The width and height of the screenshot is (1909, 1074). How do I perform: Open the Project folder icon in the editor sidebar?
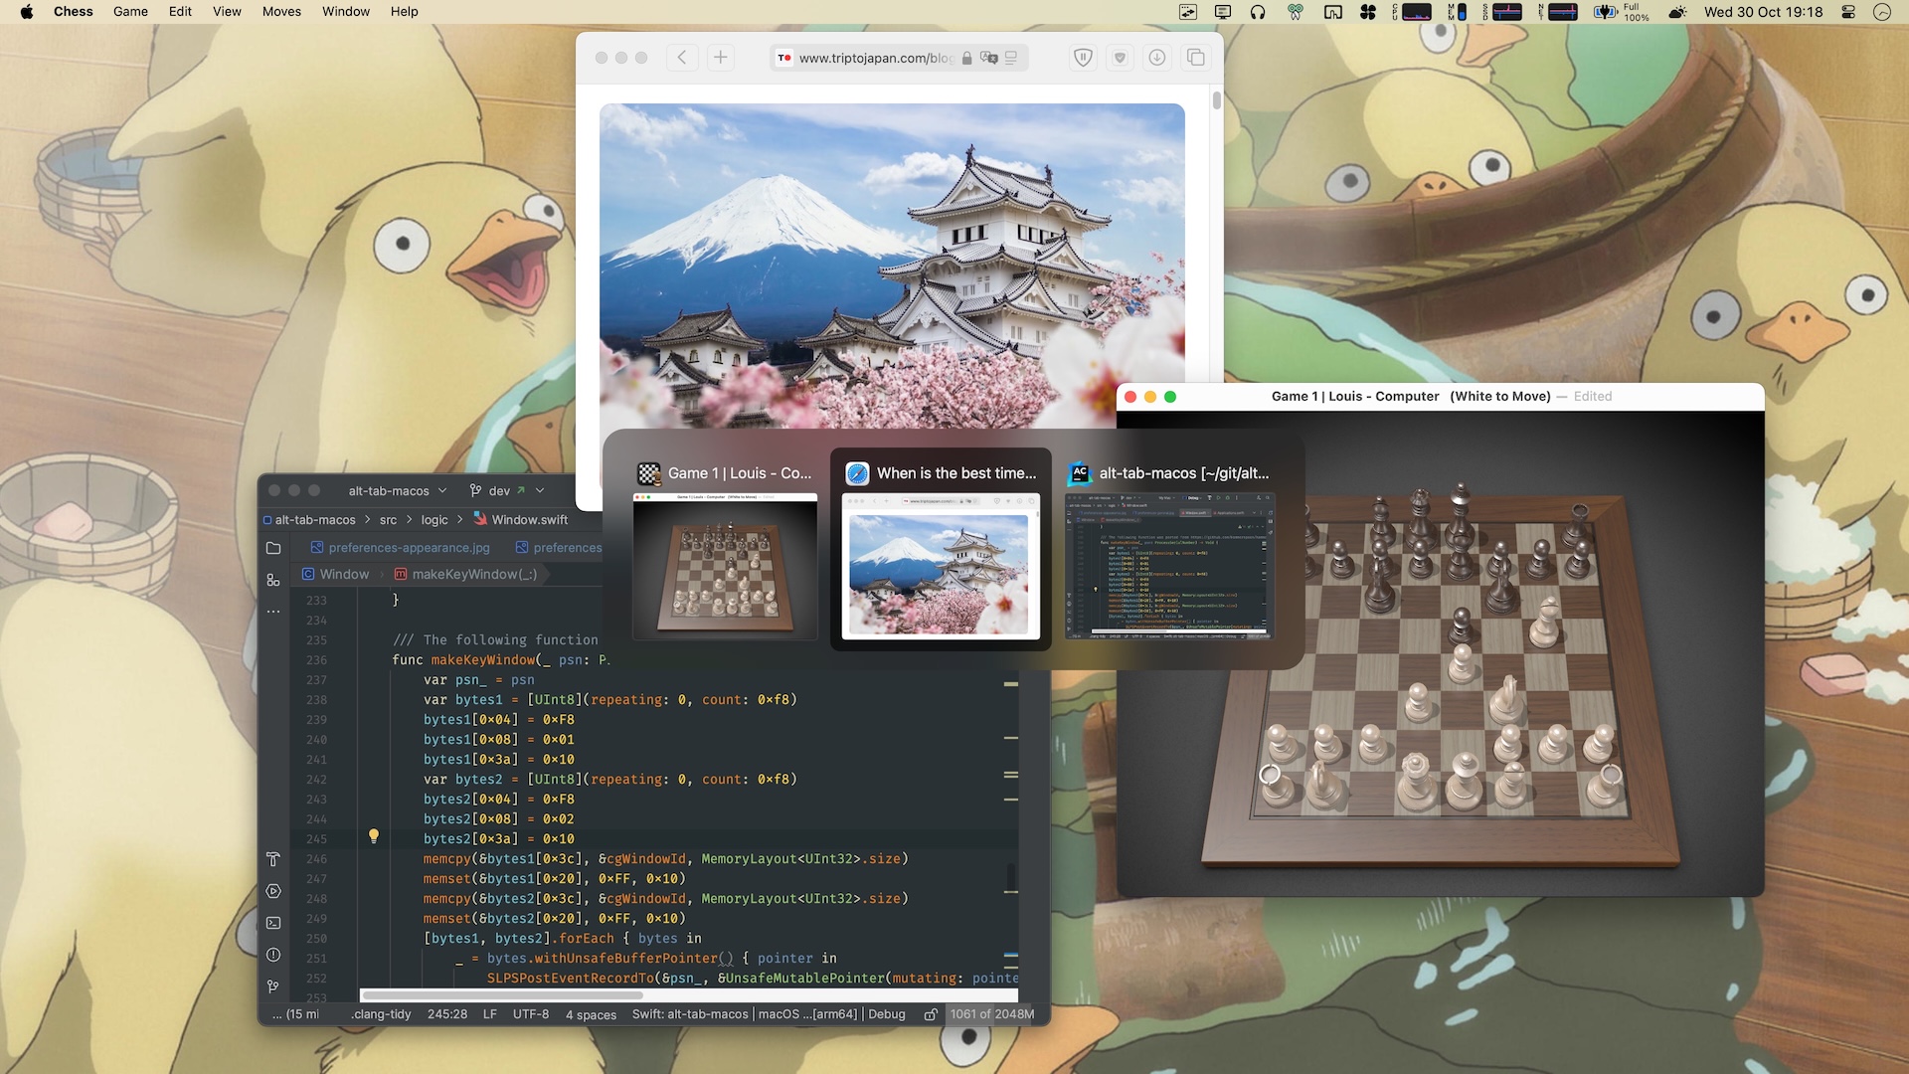(x=274, y=548)
